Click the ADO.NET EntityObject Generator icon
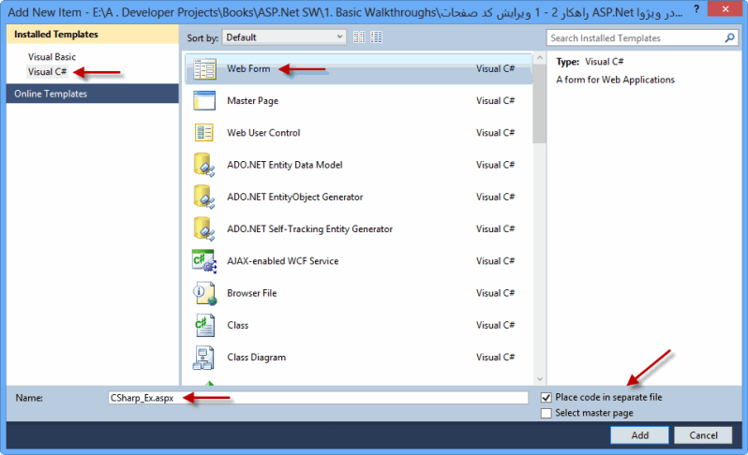 coord(204,197)
